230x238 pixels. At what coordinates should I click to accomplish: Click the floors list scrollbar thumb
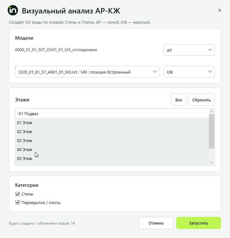(x=211, y=131)
